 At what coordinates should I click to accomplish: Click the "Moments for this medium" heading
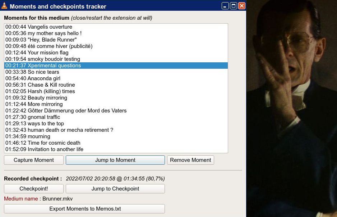coord(37,18)
